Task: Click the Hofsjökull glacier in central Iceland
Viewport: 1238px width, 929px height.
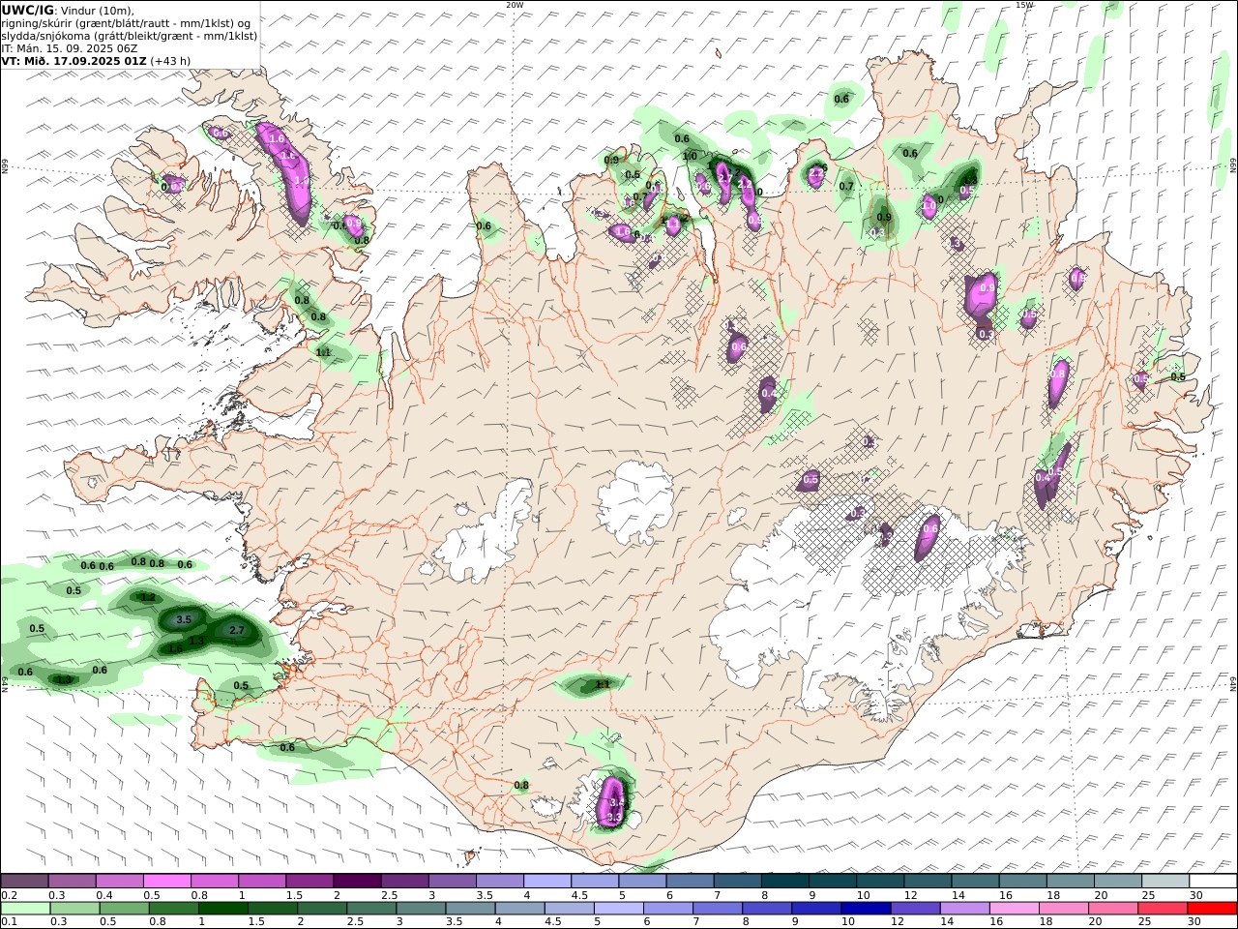Action: 635,503
